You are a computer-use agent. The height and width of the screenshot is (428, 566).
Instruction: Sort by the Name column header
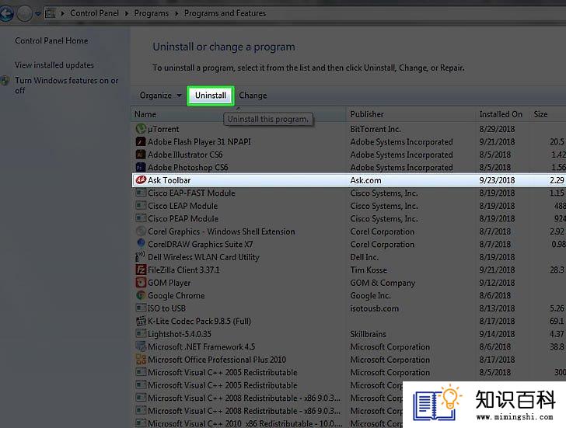point(238,114)
